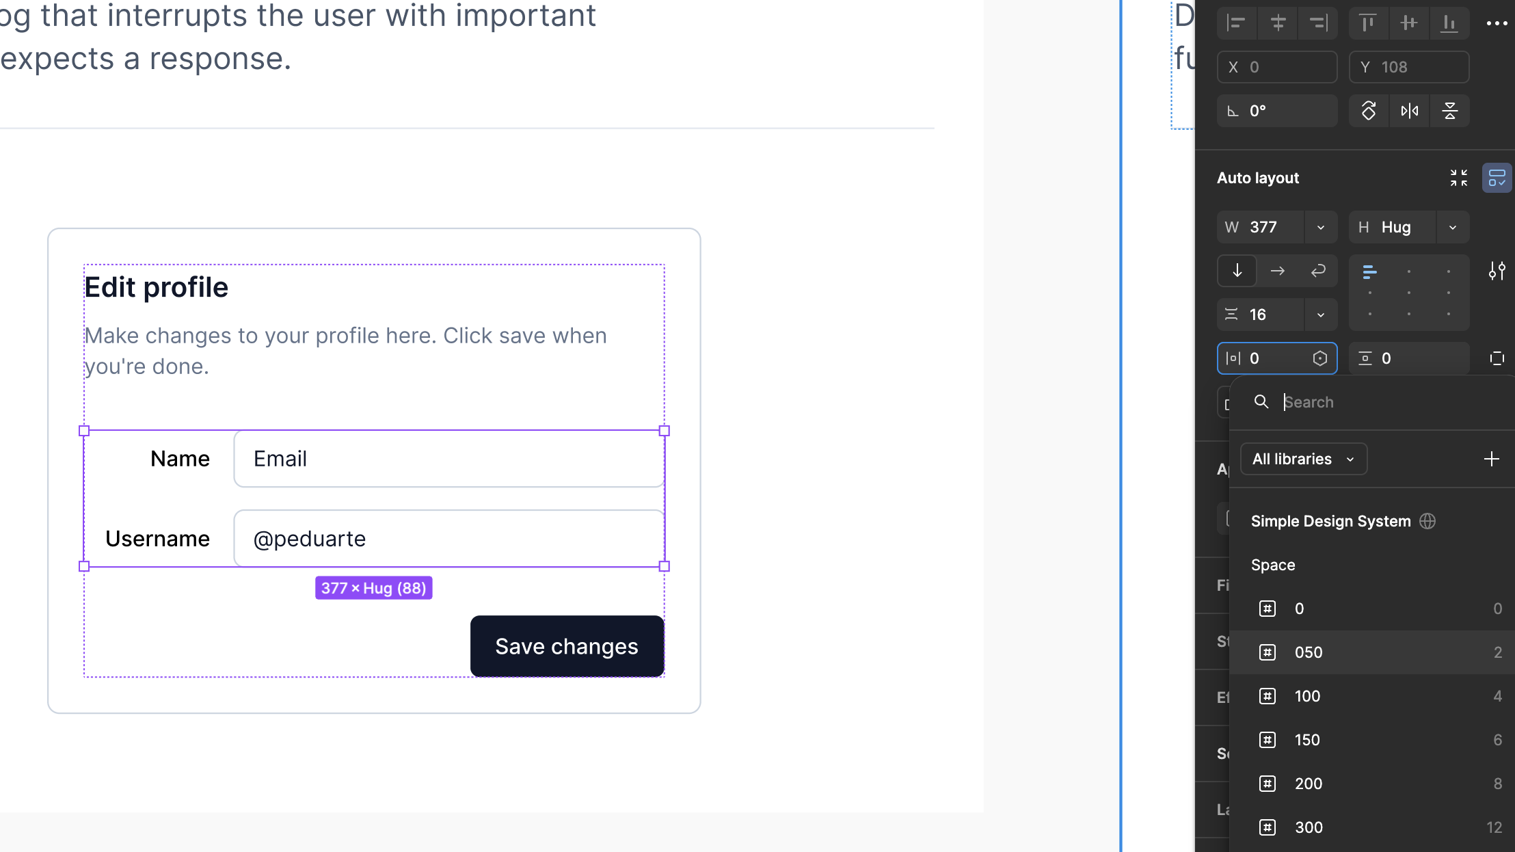Click the three-dots more alignment options
1515x852 pixels.
[1497, 23]
